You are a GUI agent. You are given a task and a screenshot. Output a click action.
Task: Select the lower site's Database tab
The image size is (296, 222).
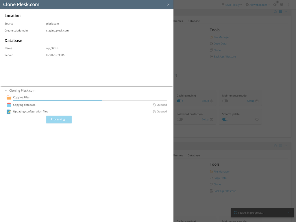coord(193,156)
